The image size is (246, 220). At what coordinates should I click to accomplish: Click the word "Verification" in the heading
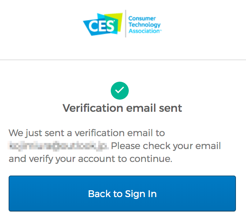pos(93,108)
